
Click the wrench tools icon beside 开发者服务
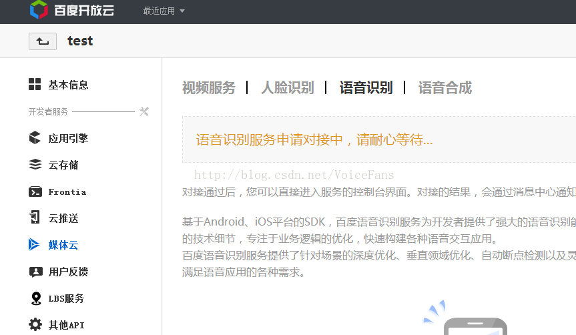click(144, 111)
